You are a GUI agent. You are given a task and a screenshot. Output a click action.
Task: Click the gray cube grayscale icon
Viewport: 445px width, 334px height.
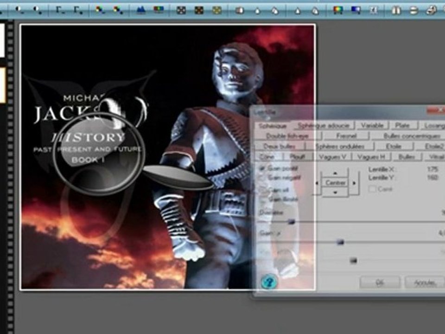(240, 11)
